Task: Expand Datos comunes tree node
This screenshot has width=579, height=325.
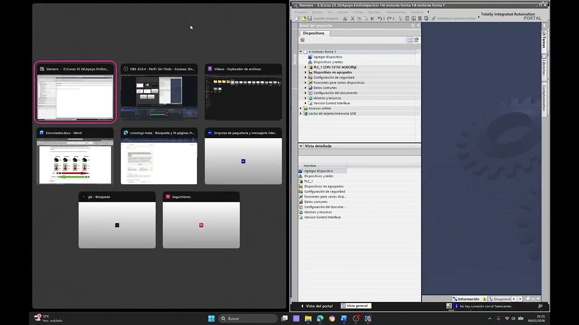Action: click(x=305, y=88)
